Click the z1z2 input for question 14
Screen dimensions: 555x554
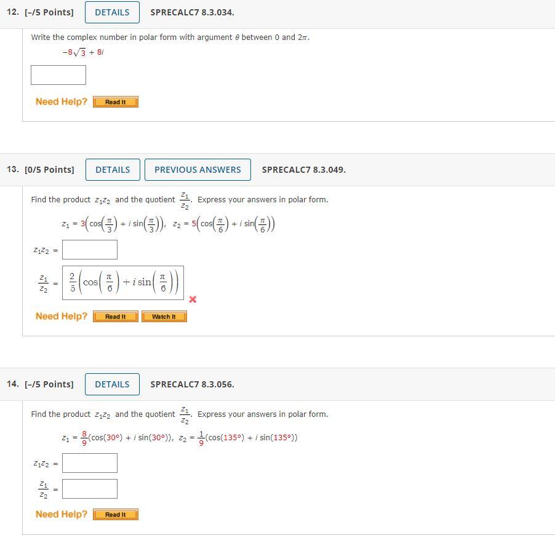[x=90, y=462]
